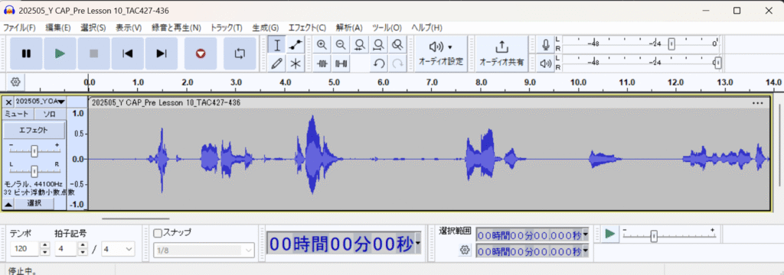This screenshot has height=275, width=784.
Task: Open the エフェクト(C) menu
Action: [308, 27]
